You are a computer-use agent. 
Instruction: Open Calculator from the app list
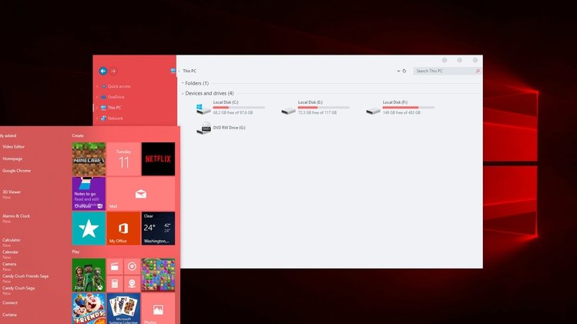12,240
